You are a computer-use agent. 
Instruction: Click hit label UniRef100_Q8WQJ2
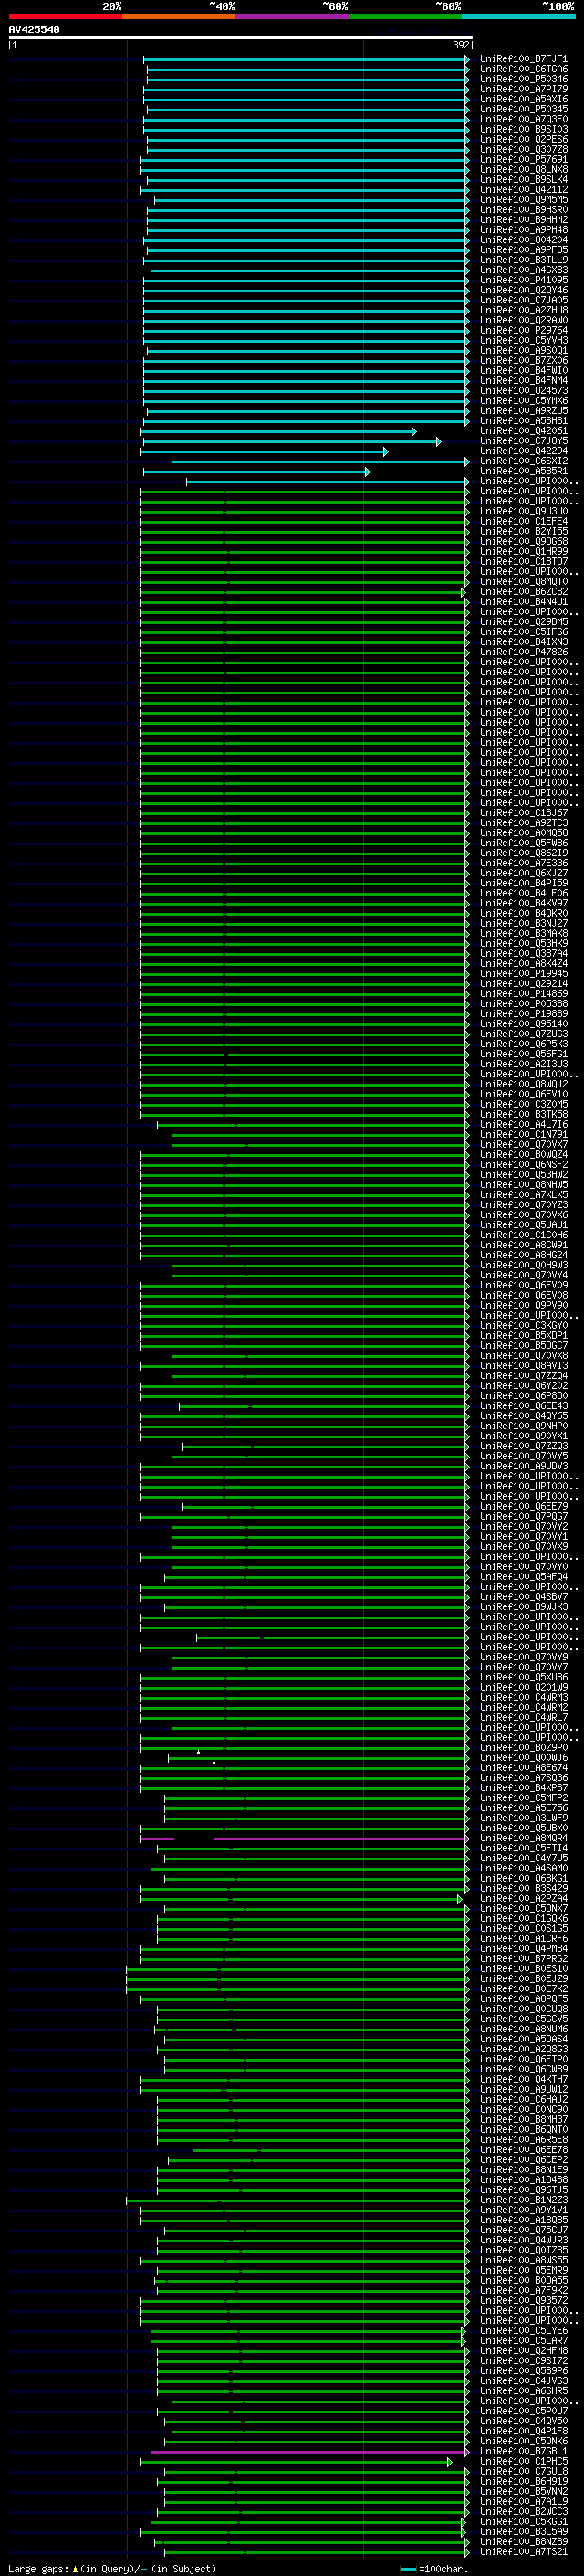tap(523, 1084)
